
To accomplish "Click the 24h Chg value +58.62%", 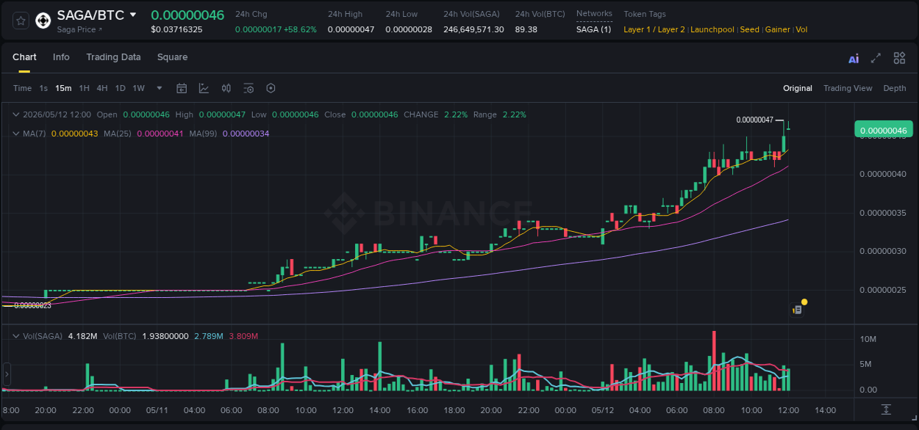I will 298,29.
